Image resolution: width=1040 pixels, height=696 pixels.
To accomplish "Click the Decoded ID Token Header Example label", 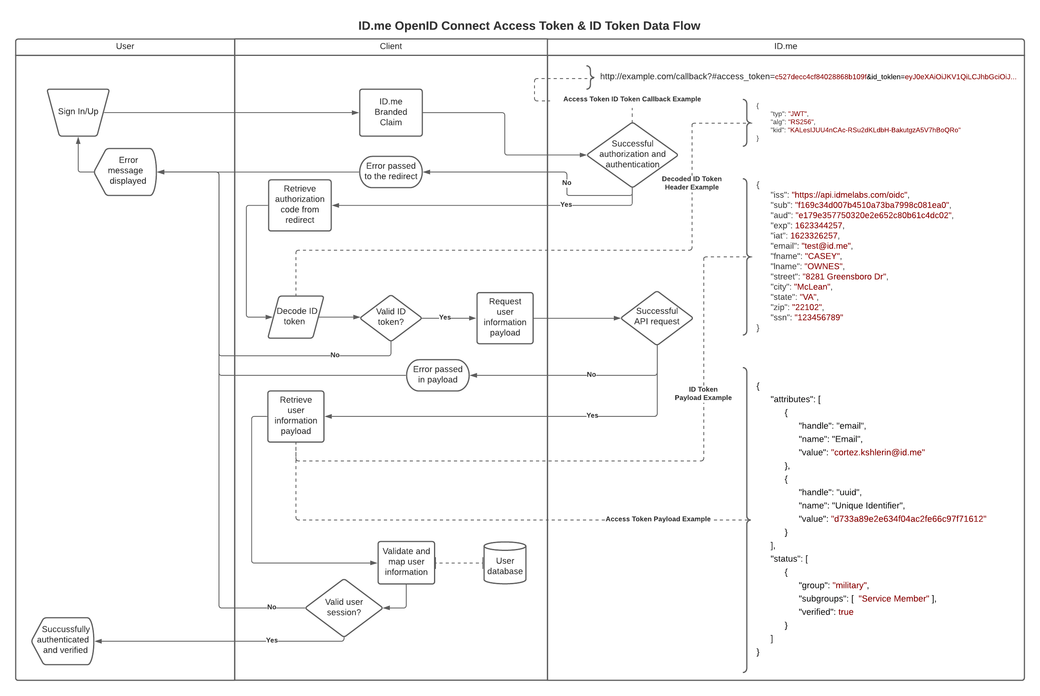I will [x=691, y=183].
